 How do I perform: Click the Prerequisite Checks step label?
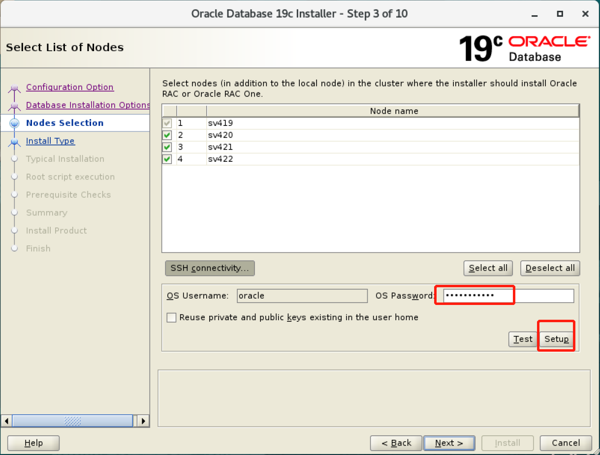(x=68, y=195)
